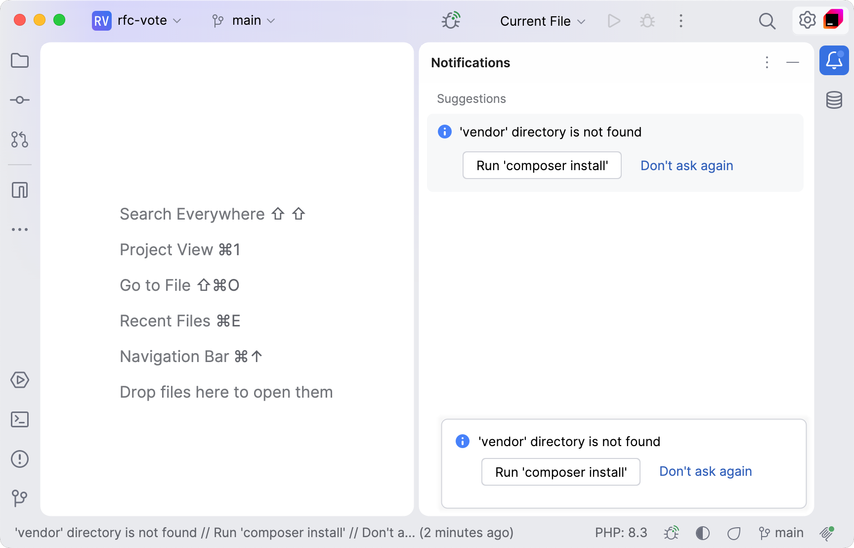Open the Commit tool window
Screen dimensions: 854x548
click(x=20, y=100)
